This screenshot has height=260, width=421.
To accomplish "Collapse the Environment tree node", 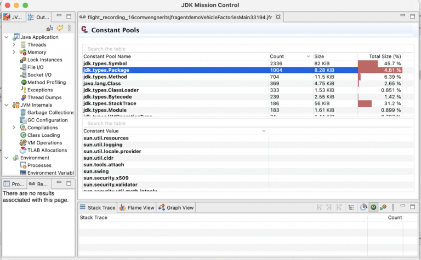I will point(7,158).
